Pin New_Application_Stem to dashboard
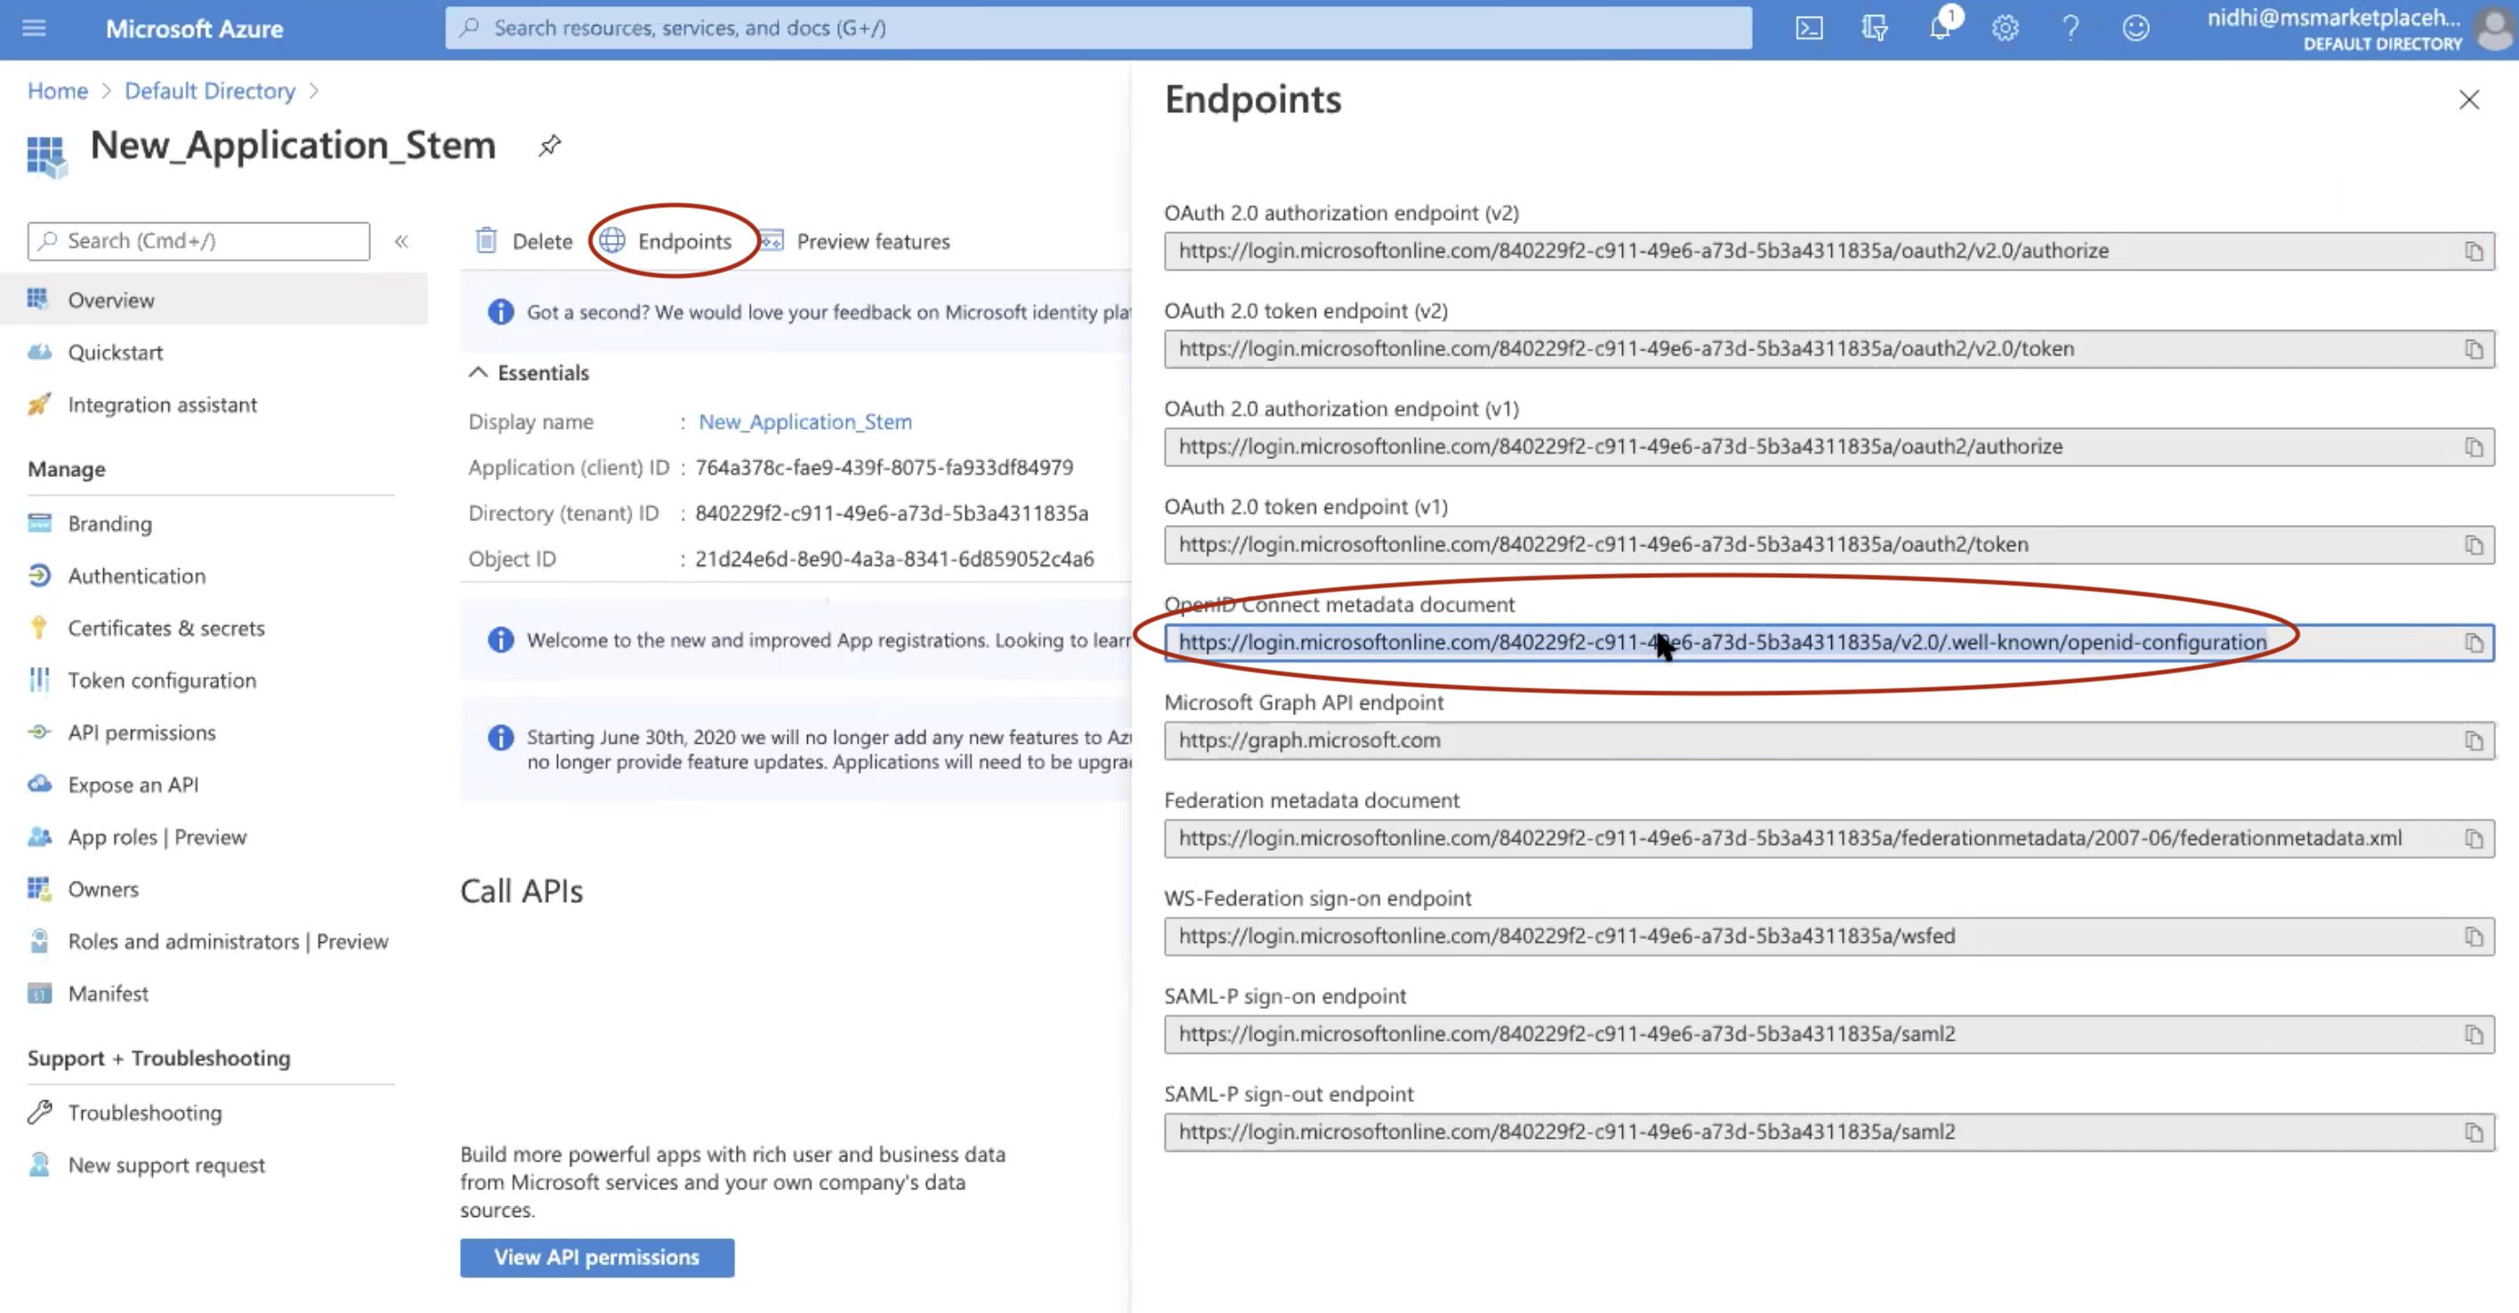 pyautogui.click(x=550, y=146)
